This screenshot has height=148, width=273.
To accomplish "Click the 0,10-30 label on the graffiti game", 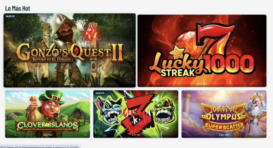I will tap(135, 135).
